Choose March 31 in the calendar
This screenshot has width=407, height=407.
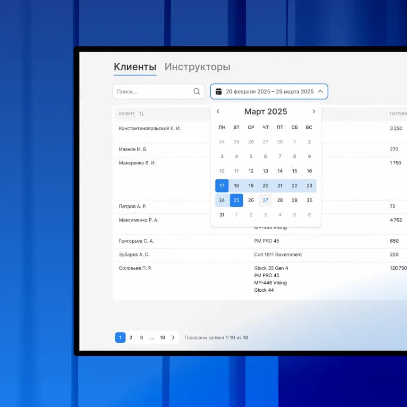(222, 215)
